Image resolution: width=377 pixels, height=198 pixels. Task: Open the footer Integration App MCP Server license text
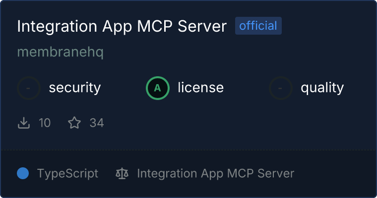(215, 173)
